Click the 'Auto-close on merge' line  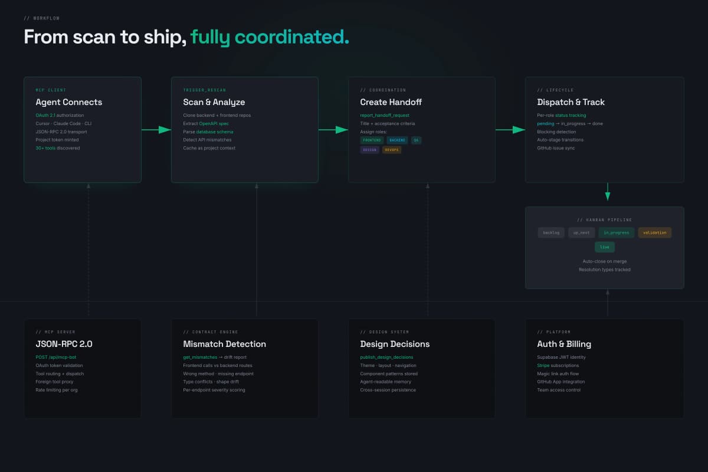[605, 261]
